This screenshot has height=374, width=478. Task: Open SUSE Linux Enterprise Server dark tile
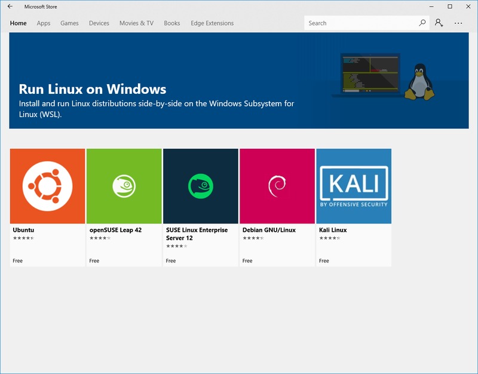(x=201, y=186)
